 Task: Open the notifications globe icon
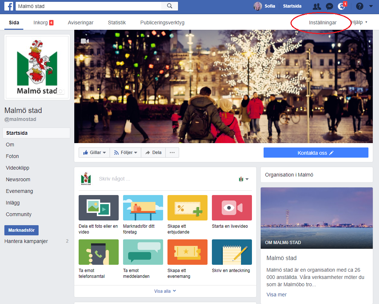[341, 6]
